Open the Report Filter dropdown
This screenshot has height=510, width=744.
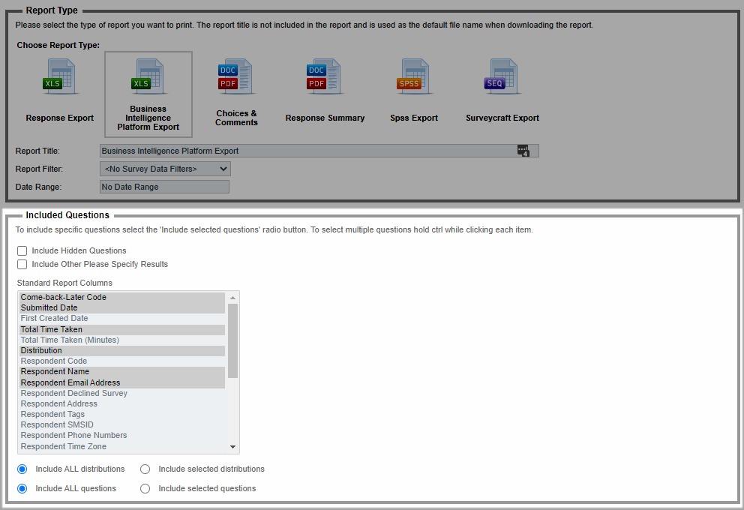pyautogui.click(x=165, y=169)
